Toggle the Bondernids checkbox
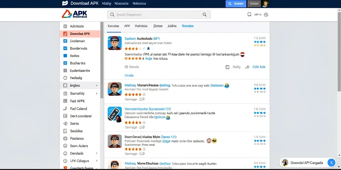 click(65, 48)
